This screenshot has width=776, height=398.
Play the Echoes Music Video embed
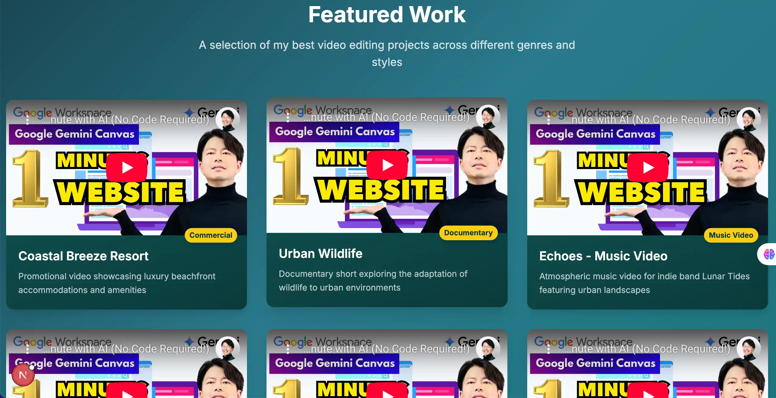tap(648, 167)
